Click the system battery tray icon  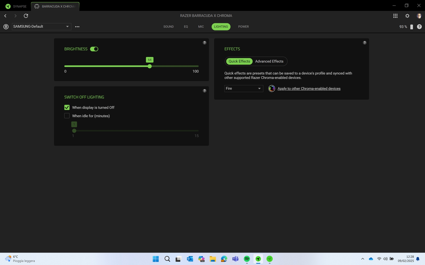392,259
